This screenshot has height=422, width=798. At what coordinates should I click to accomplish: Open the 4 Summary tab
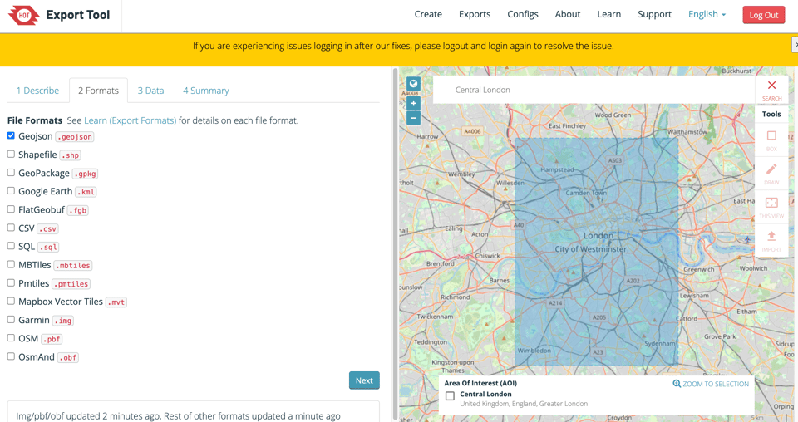pos(205,91)
